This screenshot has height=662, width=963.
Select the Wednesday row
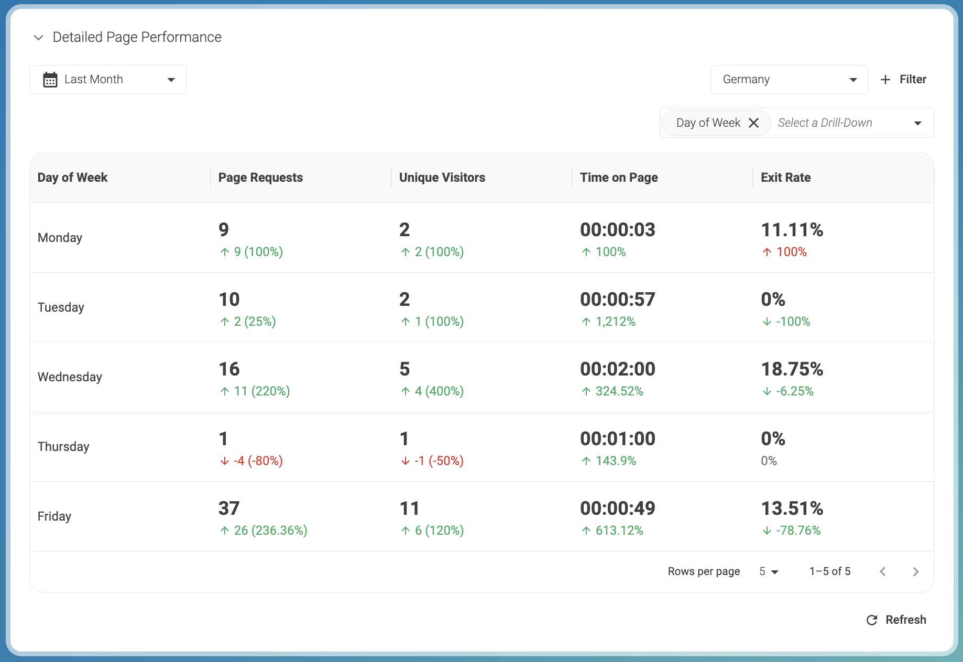coord(70,377)
